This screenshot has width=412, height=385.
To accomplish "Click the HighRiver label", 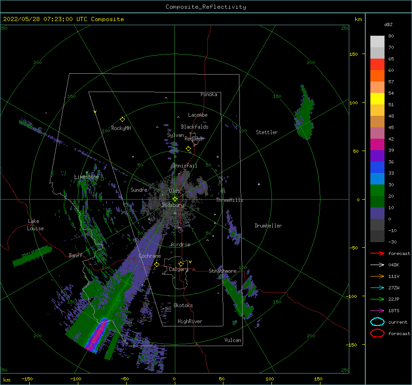I will tap(190, 321).
